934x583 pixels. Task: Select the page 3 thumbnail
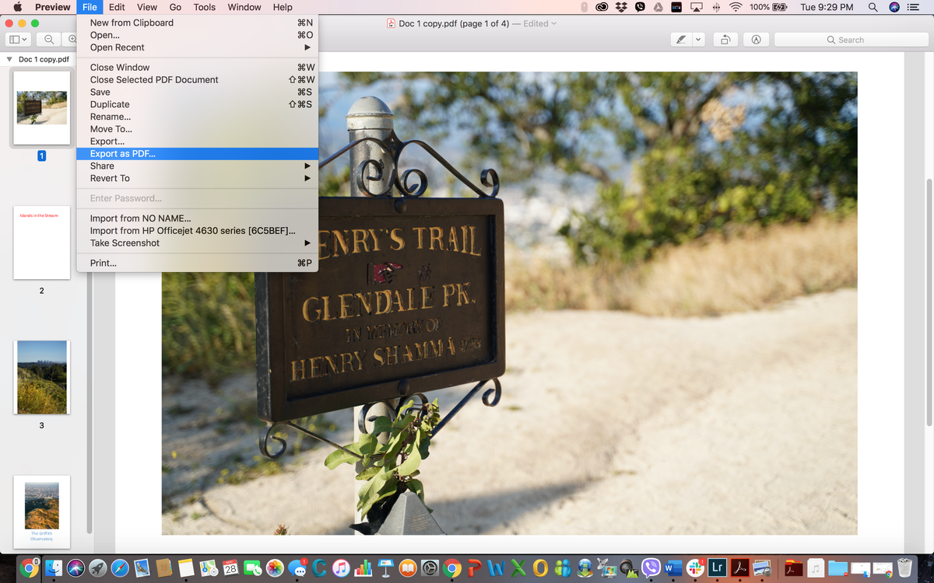(42, 377)
